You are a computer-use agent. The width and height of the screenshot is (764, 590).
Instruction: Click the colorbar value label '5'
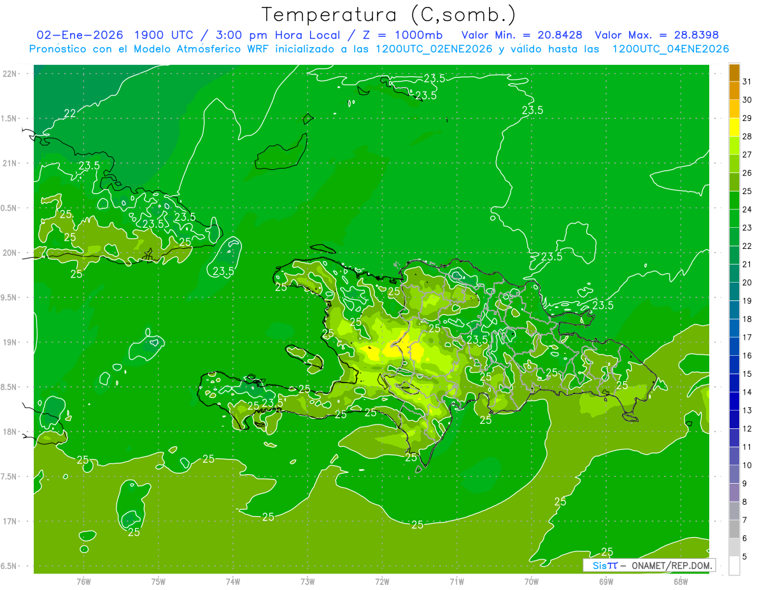[x=745, y=557]
